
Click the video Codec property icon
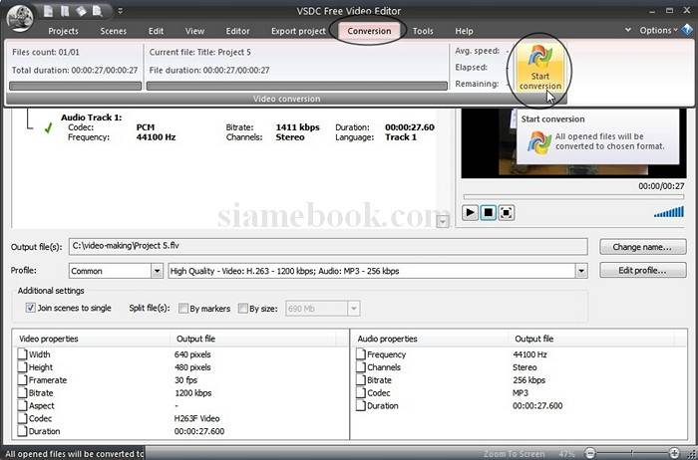click(22, 418)
